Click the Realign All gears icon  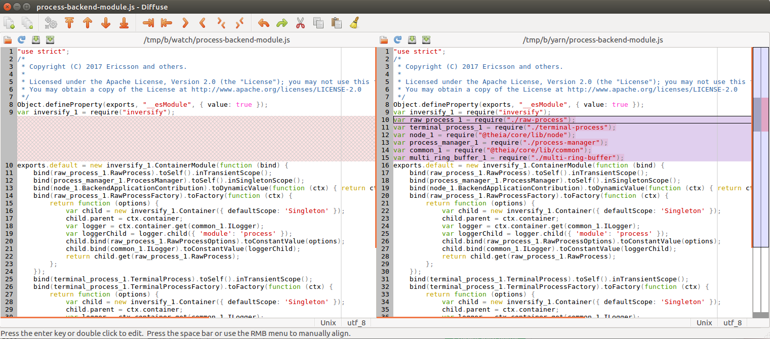pyautogui.click(x=51, y=23)
